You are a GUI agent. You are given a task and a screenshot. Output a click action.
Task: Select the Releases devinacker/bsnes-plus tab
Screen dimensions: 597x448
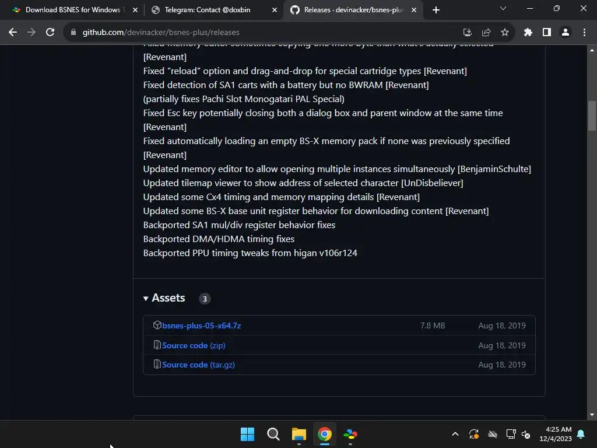(x=353, y=10)
